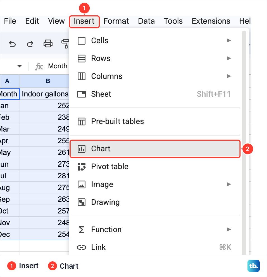Screen dimensions: 267x277
Task: Select the Nov month cell
Action: (10, 223)
